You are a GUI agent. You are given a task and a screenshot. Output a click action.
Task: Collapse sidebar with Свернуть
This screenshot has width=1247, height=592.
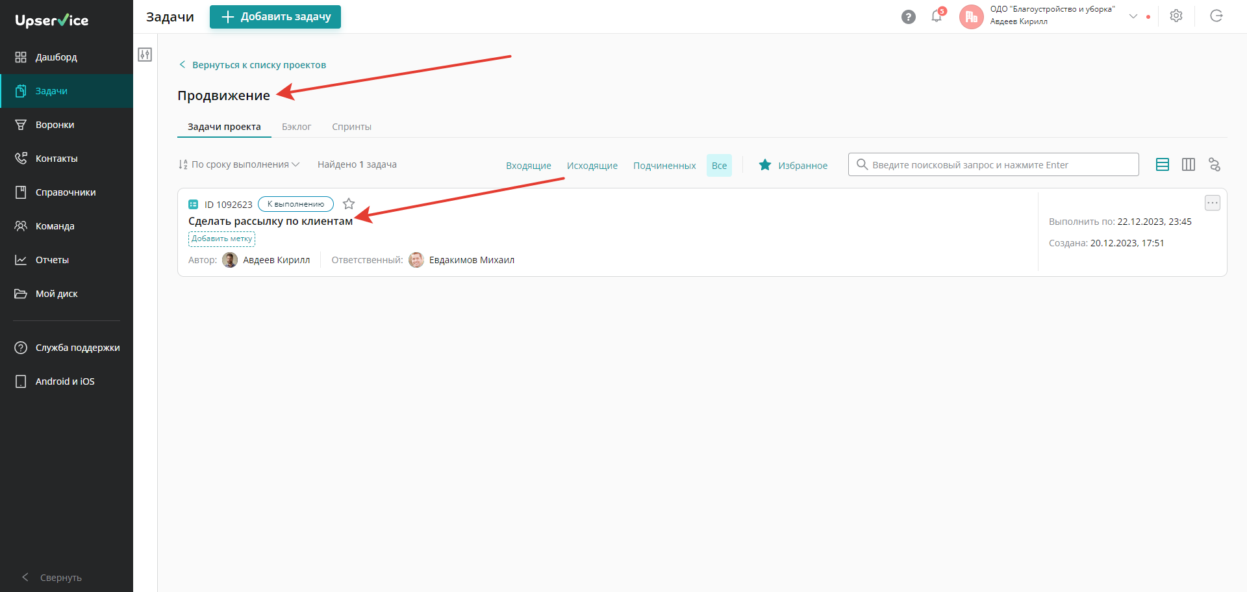(52, 577)
